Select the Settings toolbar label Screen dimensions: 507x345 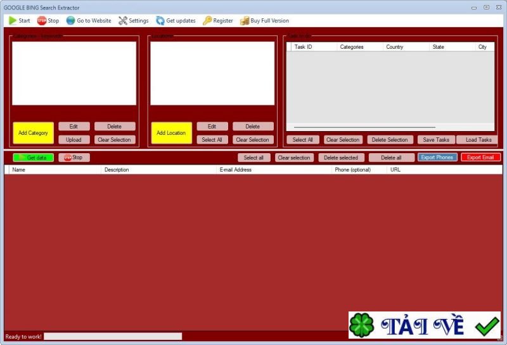139,21
